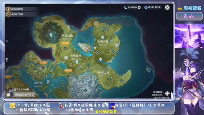The height and width of the screenshot is (115, 204).
Task: Select teleport waypoint in 龙脊雪山 snow area
Action: point(92,86)
